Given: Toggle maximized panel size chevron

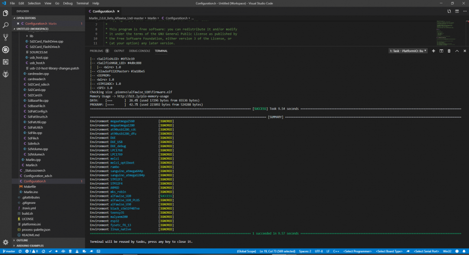Looking at the screenshot, I should point(457,51).
